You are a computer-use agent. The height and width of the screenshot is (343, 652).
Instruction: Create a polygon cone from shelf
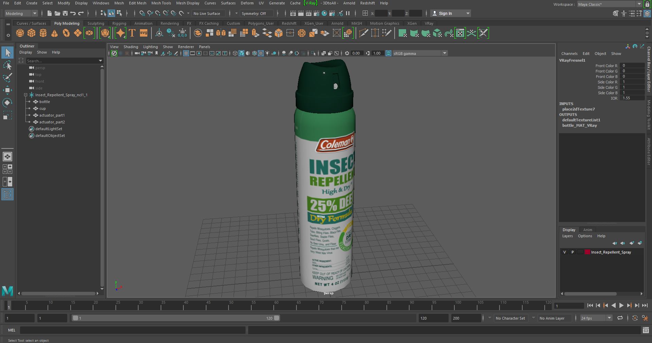[x=54, y=33]
